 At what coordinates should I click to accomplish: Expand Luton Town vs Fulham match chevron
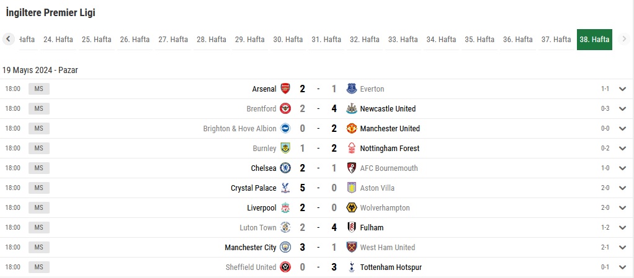click(622, 227)
